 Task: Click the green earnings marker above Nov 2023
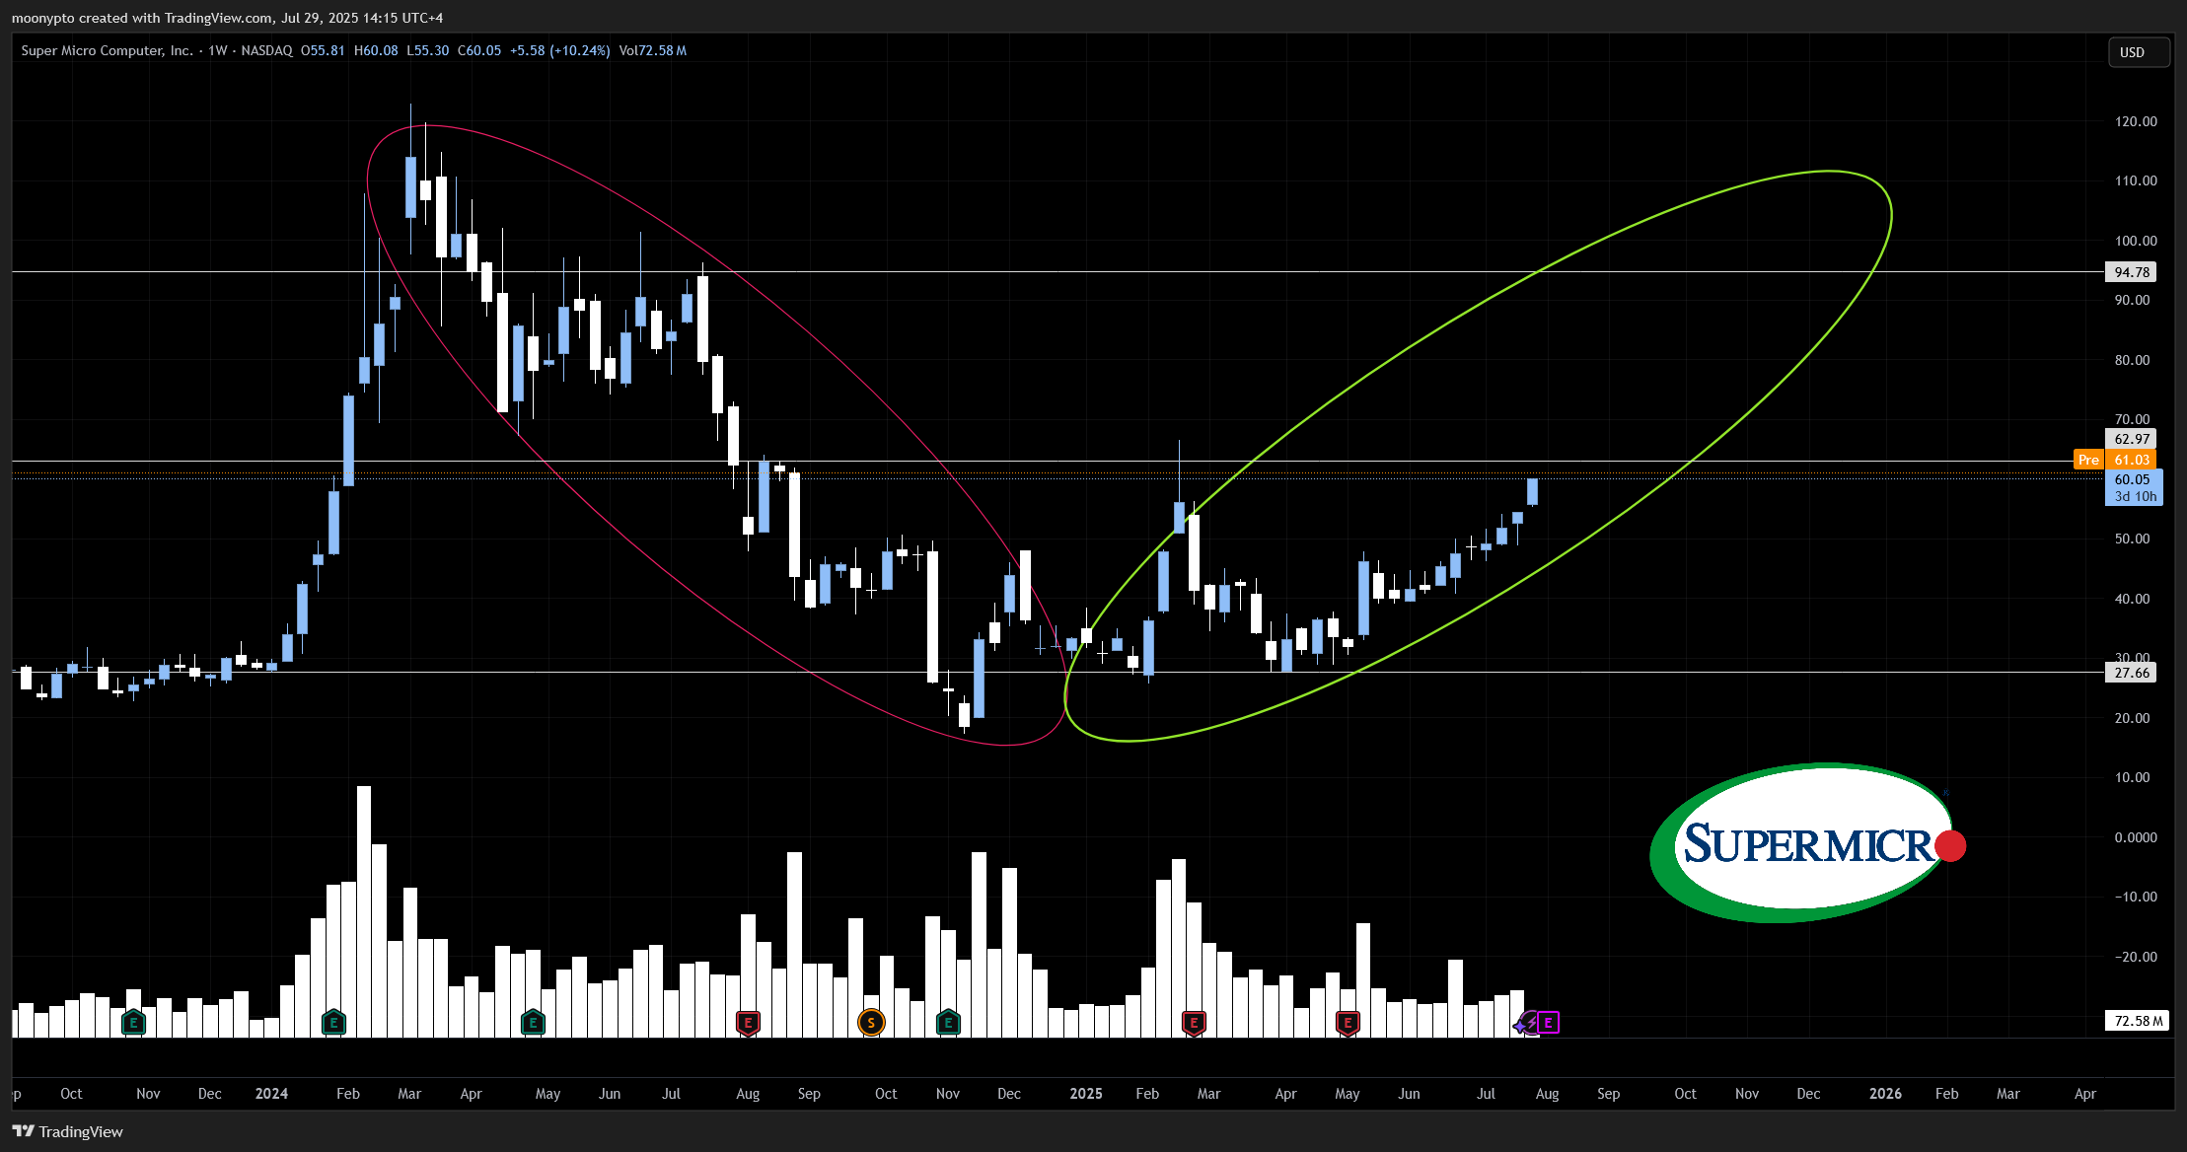133,1023
